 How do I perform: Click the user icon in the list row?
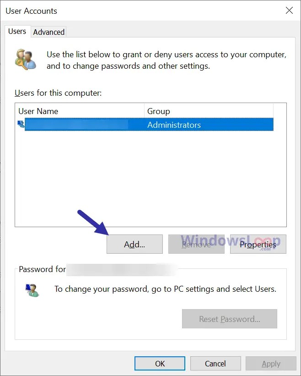point(21,124)
